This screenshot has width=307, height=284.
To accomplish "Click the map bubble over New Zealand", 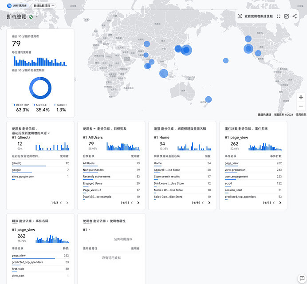I will point(209,99).
